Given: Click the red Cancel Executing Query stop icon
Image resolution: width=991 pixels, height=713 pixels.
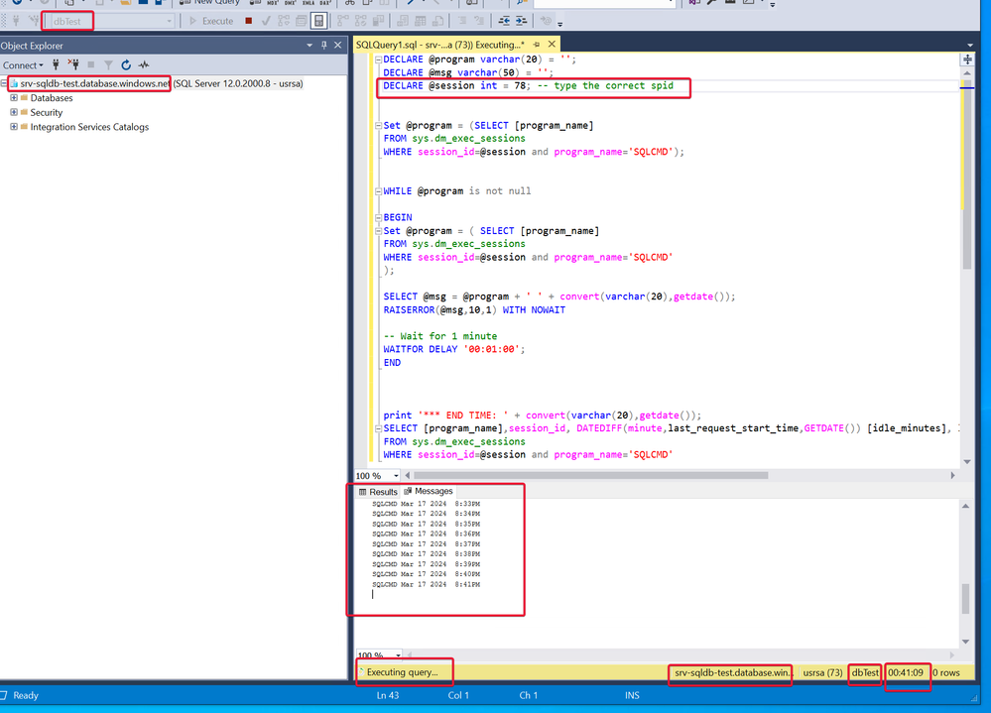Looking at the screenshot, I should click(x=248, y=21).
